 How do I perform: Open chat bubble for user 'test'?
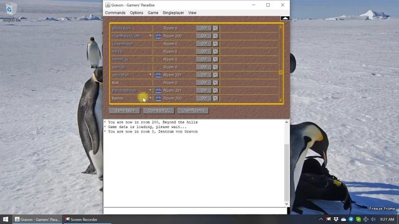click(x=216, y=83)
